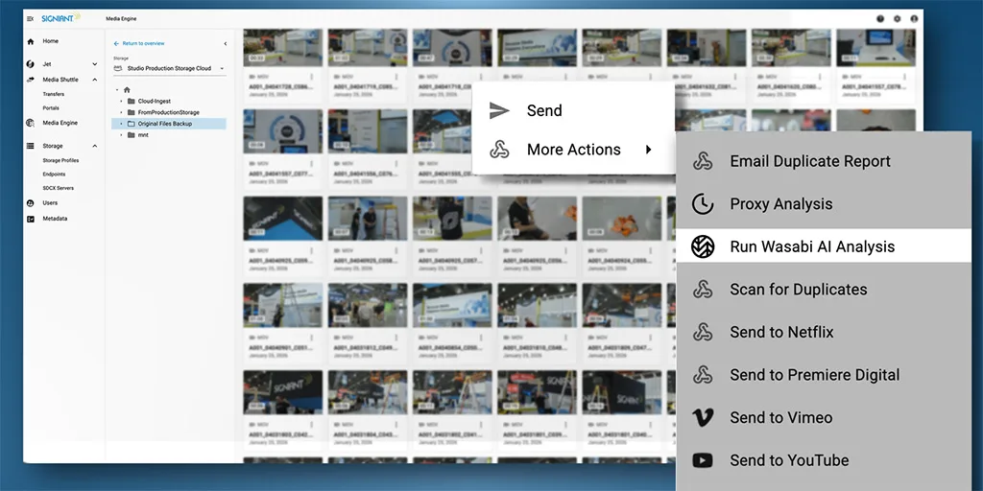Open the More Actions submenu
Viewport: 983px width, 491px height.
click(x=573, y=150)
